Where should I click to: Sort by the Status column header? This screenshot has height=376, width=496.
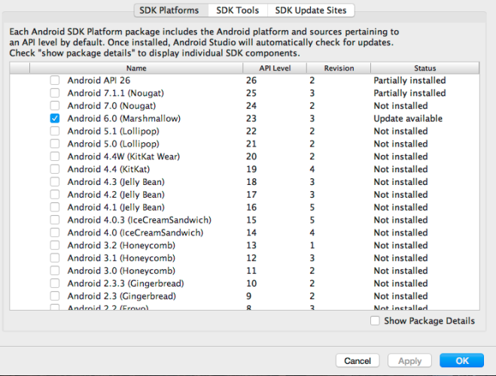click(x=424, y=68)
